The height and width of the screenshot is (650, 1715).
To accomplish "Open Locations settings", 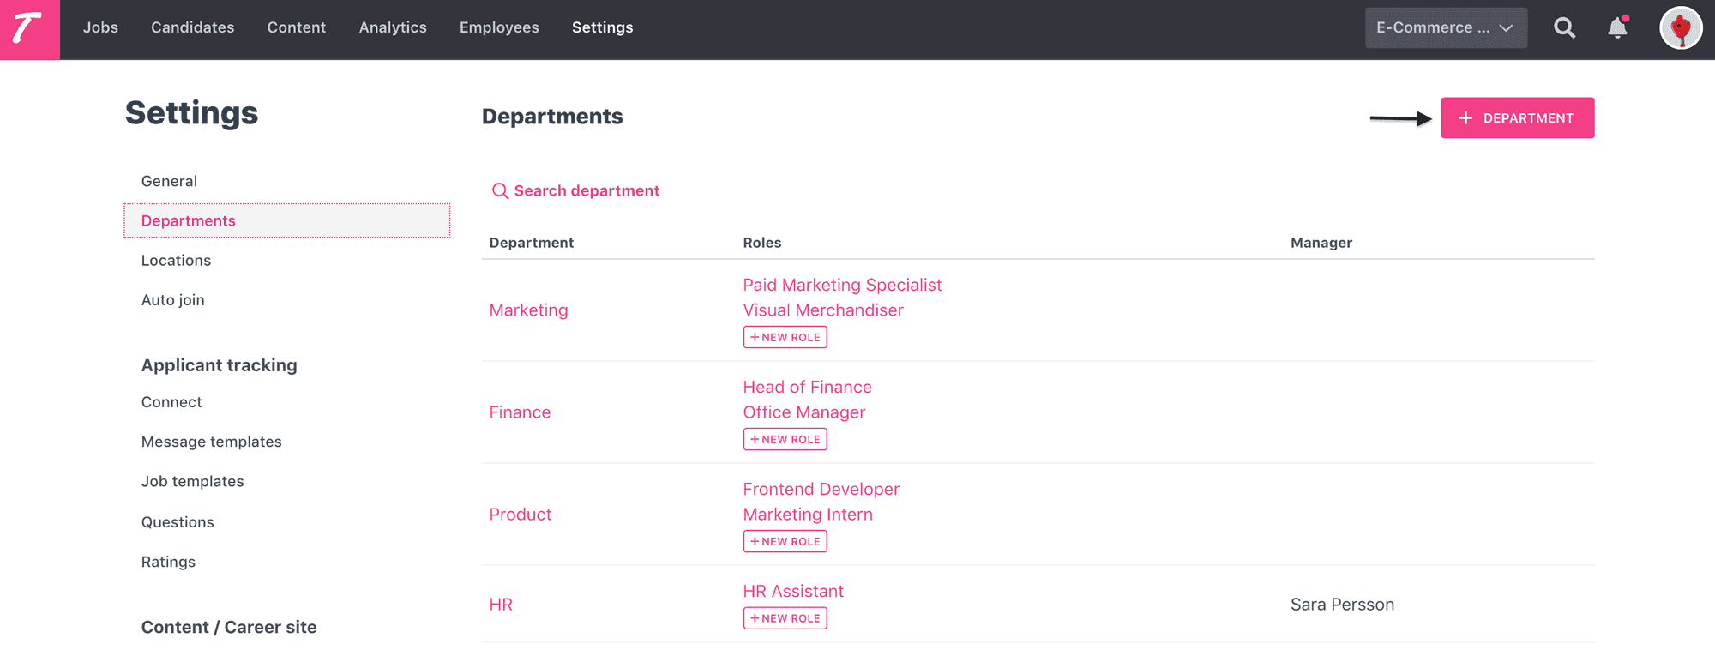I will 176,261.
